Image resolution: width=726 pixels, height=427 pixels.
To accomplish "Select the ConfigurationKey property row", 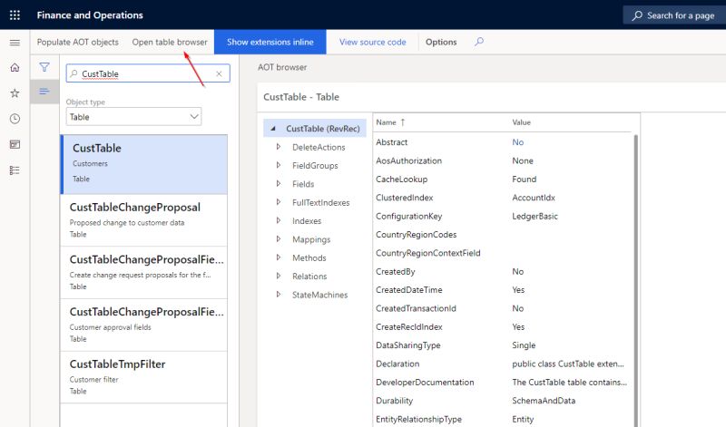I will [503, 216].
